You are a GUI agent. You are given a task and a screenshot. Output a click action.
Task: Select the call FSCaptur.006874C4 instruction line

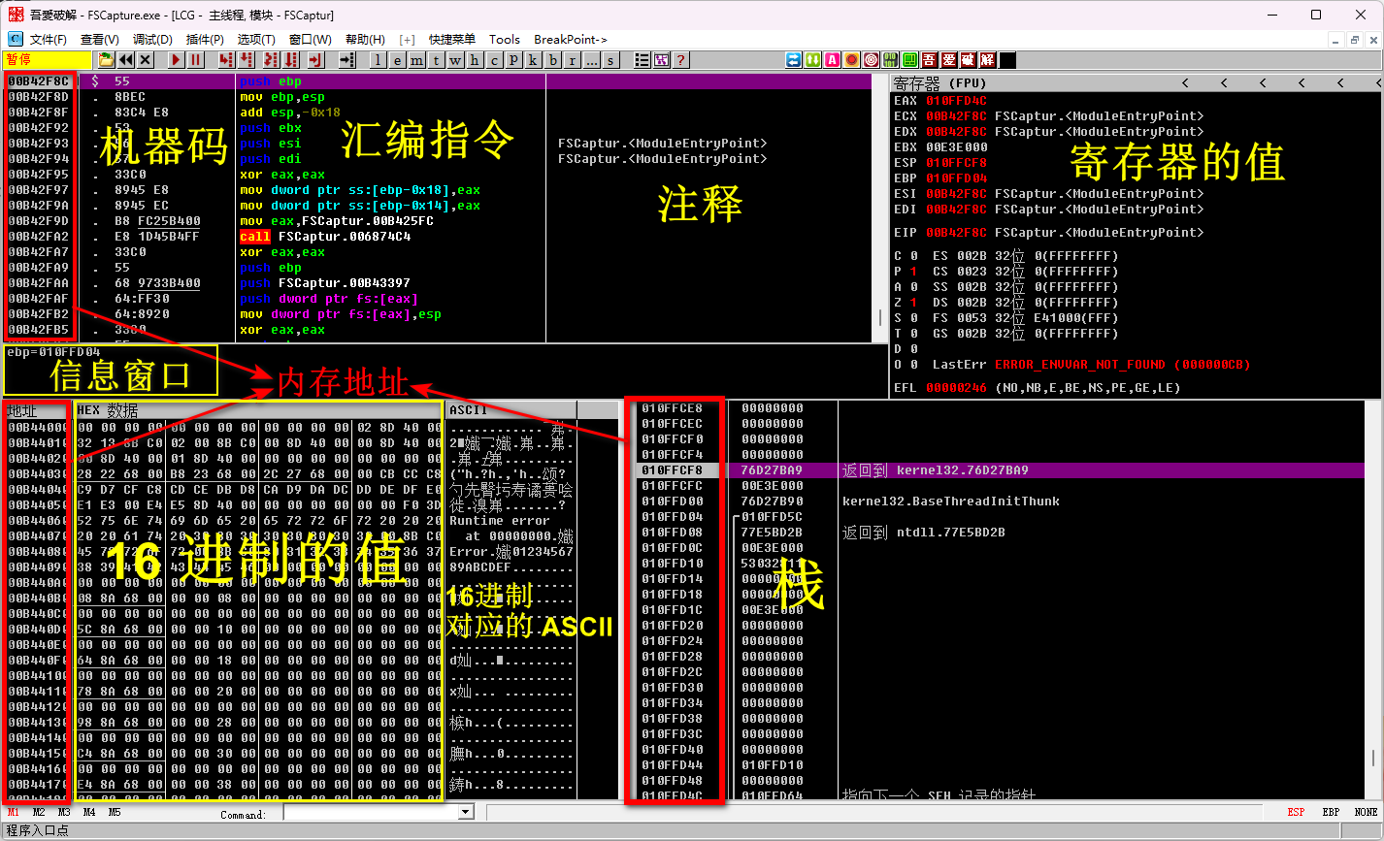pos(325,237)
